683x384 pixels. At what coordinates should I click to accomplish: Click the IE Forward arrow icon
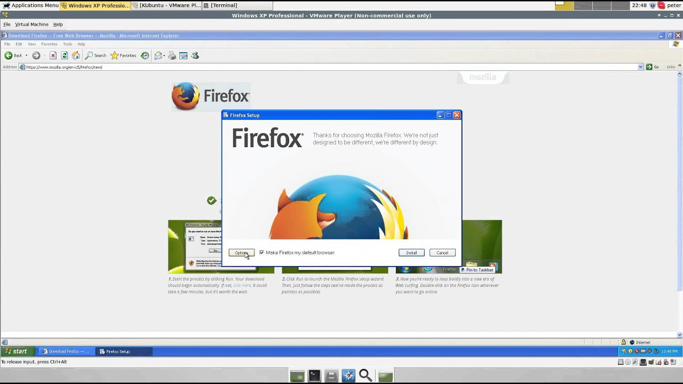(x=36, y=55)
